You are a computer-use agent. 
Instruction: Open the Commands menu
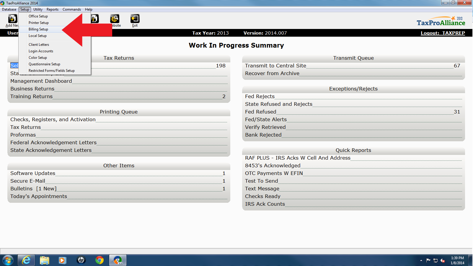coord(72,9)
